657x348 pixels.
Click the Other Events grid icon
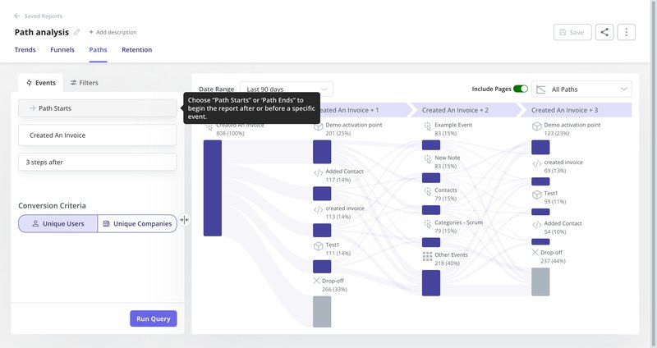(x=427, y=258)
